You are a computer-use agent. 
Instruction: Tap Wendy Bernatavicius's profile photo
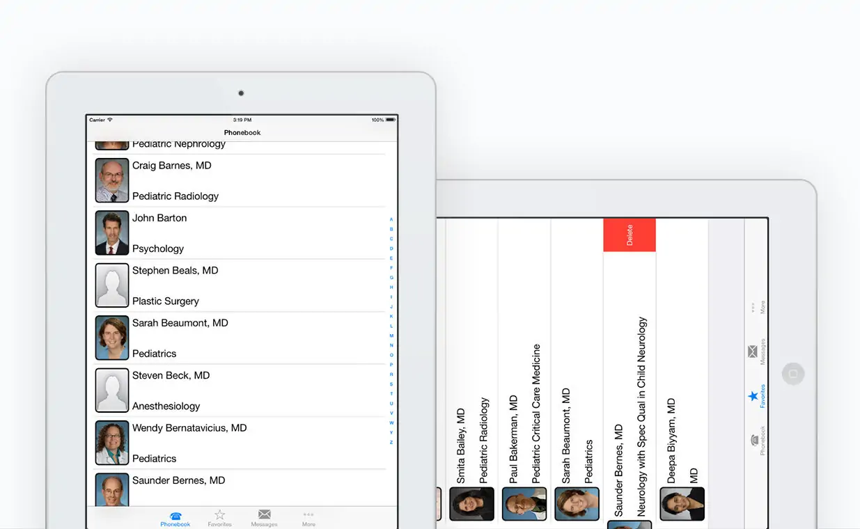pos(112,443)
